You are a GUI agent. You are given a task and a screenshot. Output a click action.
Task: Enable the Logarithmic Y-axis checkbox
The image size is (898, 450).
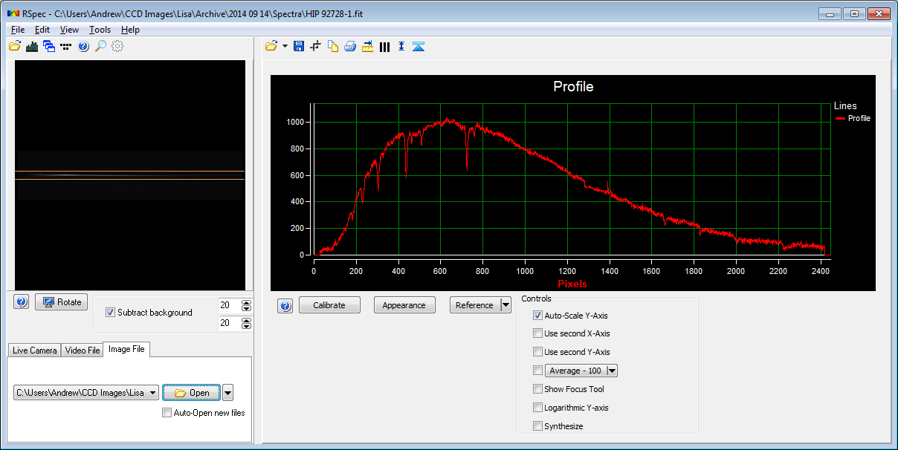pyautogui.click(x=537, y=408)
